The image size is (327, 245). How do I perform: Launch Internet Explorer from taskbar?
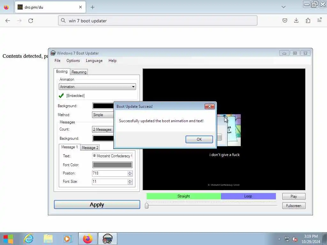pyautogui.click(x=28, y=239)
